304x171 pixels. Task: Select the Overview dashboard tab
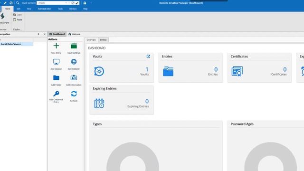(x=91, y=40)
